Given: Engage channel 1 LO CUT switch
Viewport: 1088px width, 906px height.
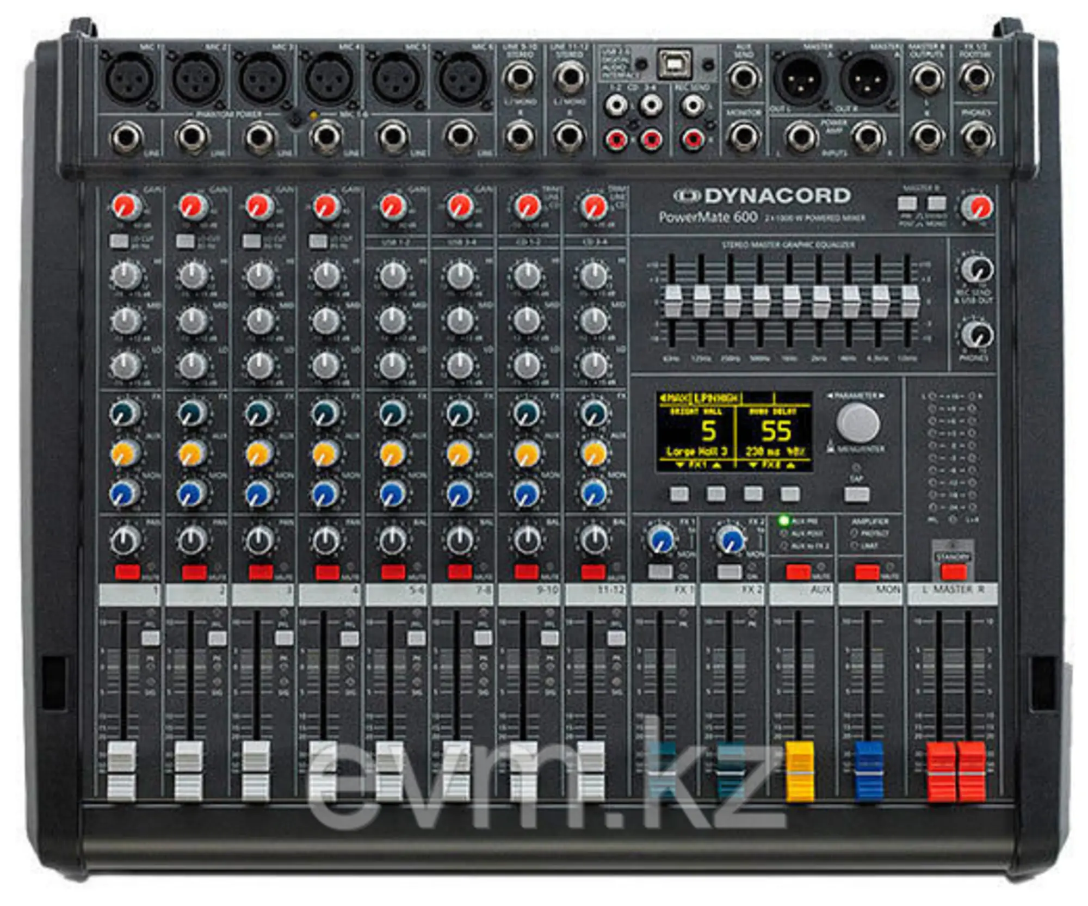Looking at the screenshot, I should coord(119,241).
